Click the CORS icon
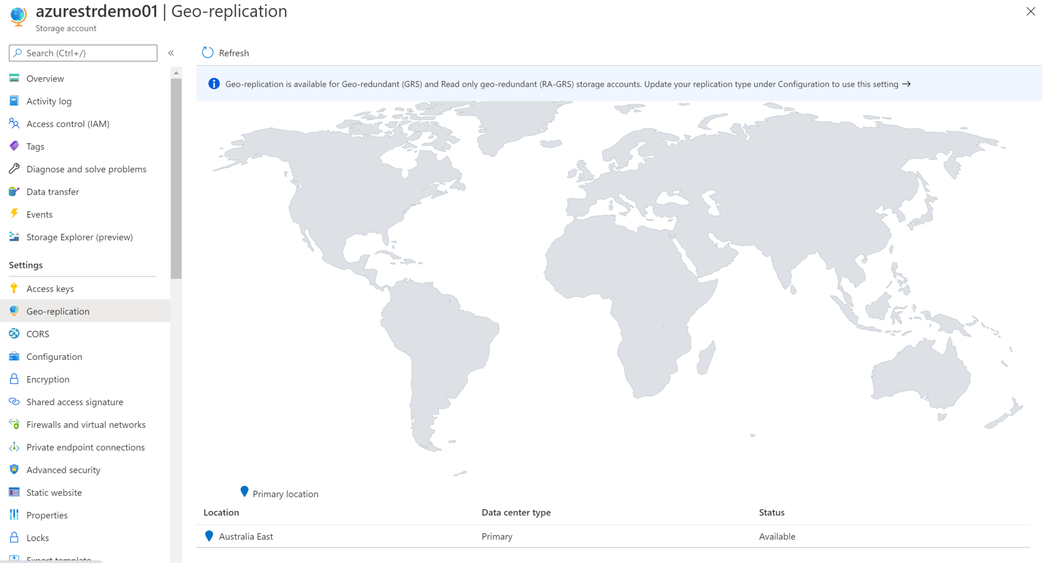 click(x=14, y=334)
